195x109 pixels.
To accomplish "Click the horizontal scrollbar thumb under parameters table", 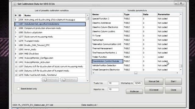I will [136, 73].
